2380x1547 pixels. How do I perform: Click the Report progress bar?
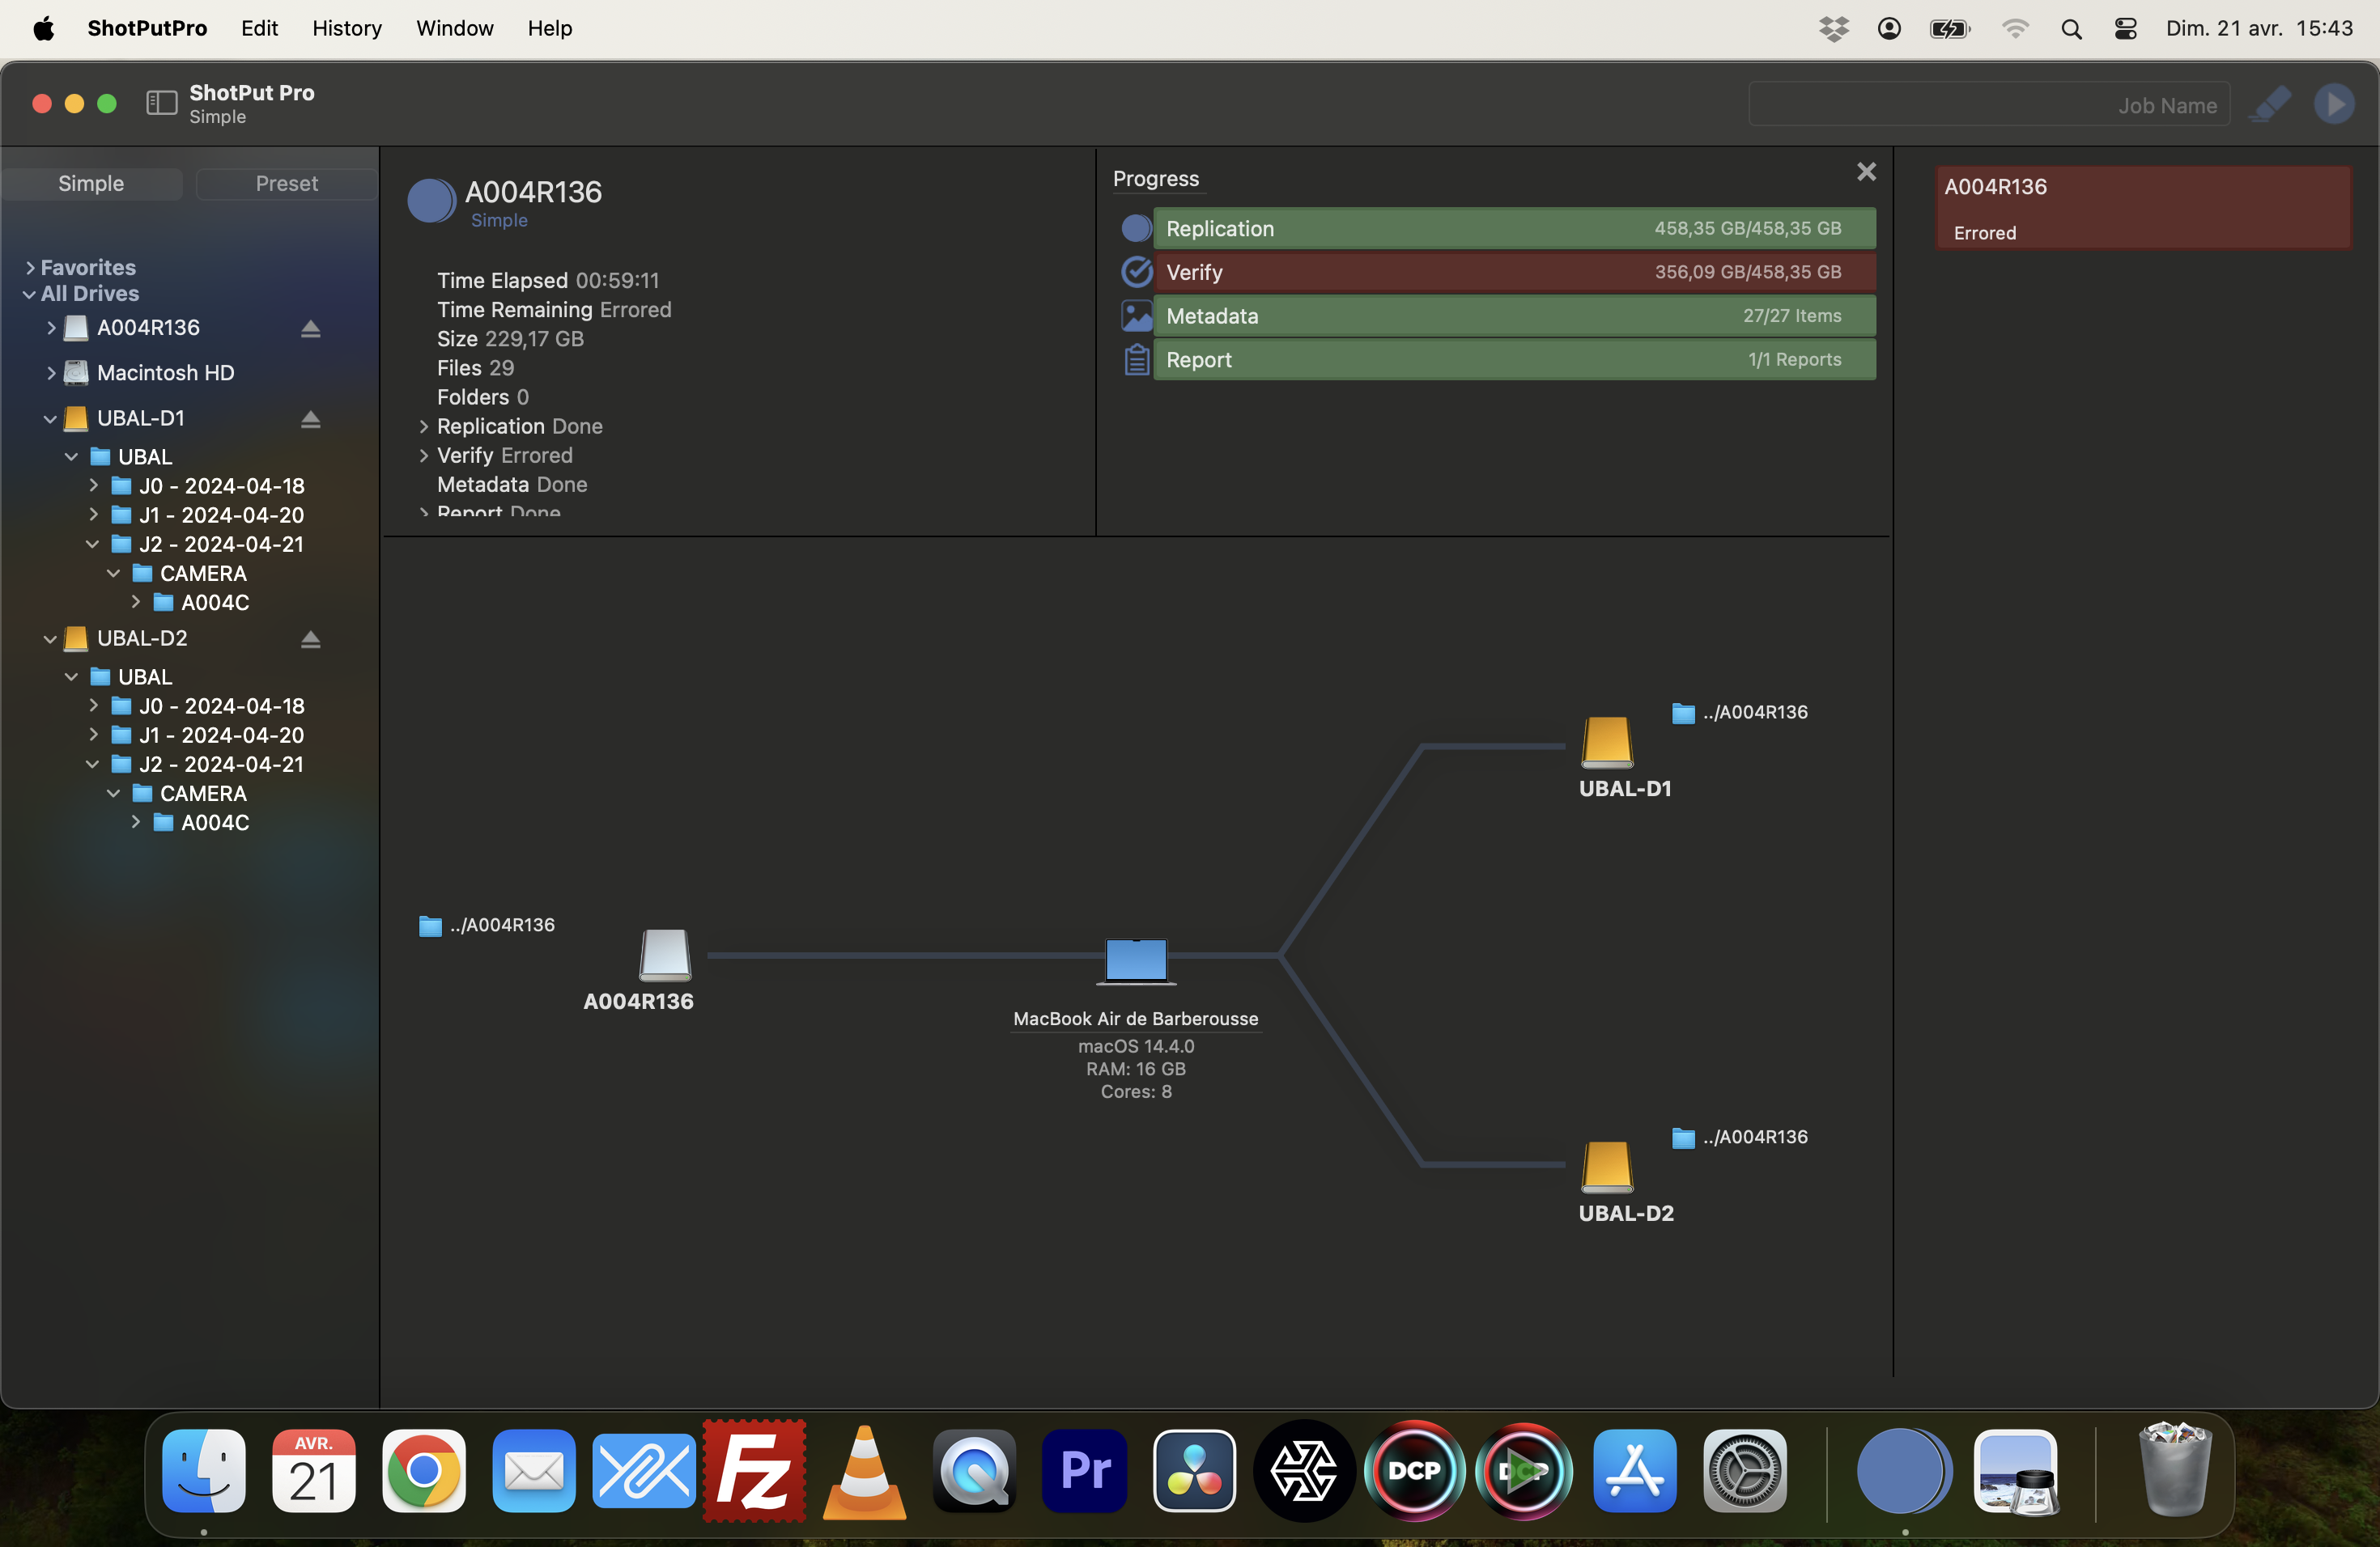click(1514, 360)
